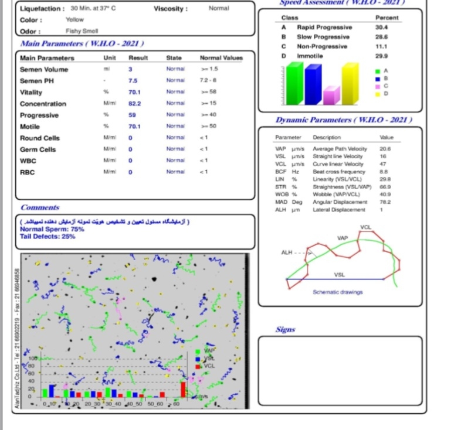Select the short pink bar for class C
The image size is (461, 430).
[x=331, y=95]
